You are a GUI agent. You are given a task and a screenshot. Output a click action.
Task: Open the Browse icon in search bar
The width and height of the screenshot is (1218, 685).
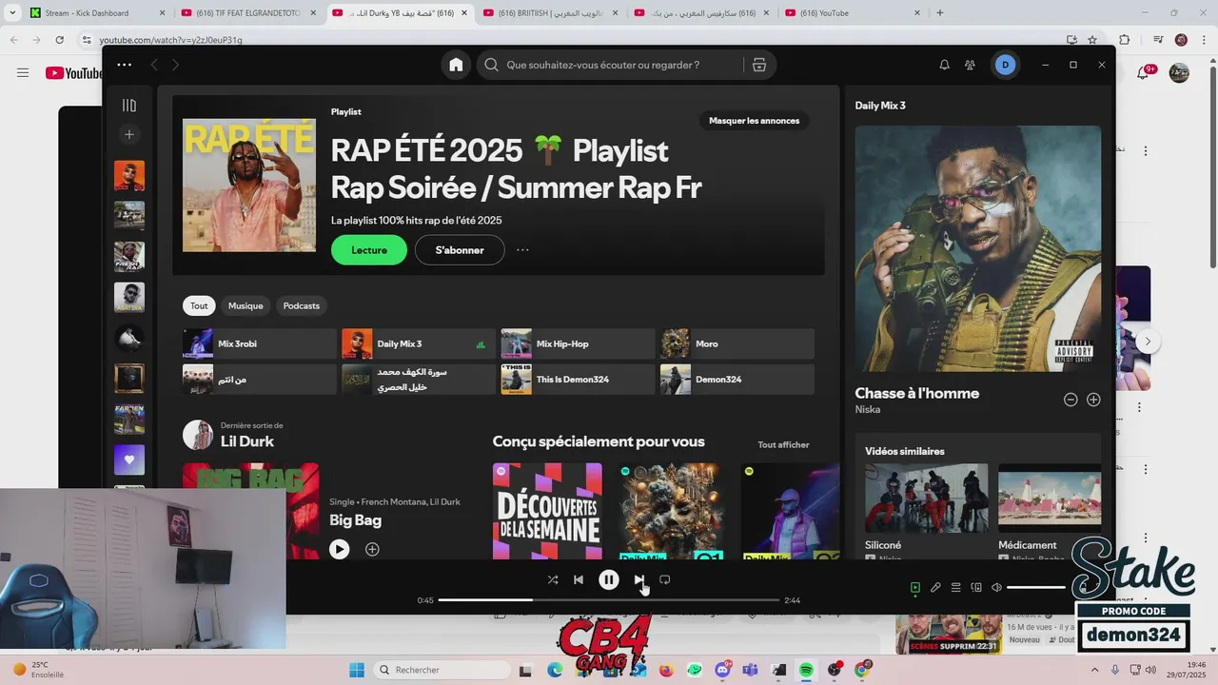click(x=758, y=65)
